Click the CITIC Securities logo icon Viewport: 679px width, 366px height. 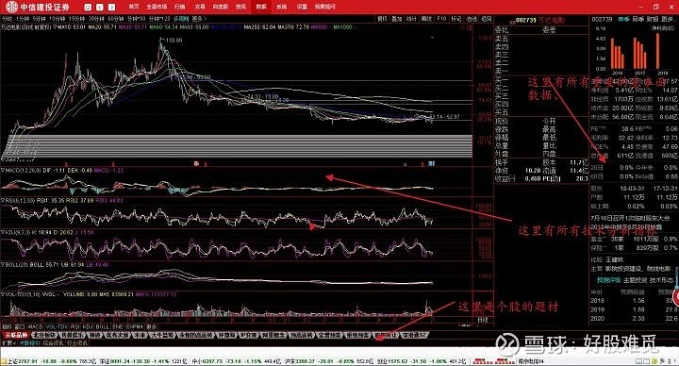tap(11, 7)
